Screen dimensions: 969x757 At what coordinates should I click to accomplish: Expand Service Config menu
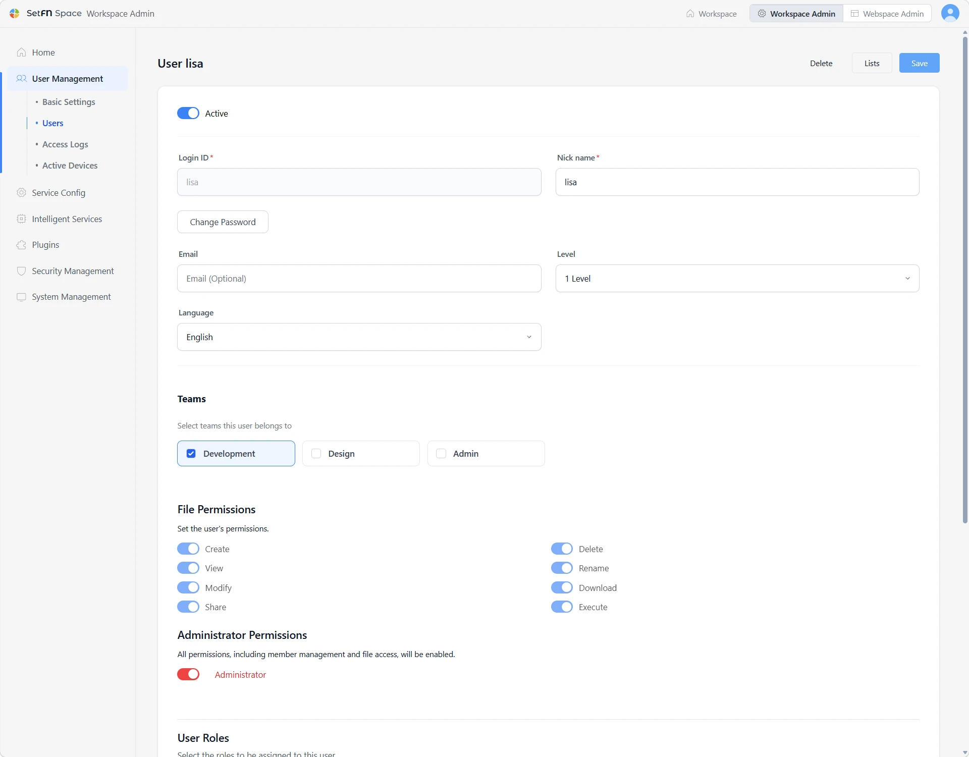click(x=68, y=193)
